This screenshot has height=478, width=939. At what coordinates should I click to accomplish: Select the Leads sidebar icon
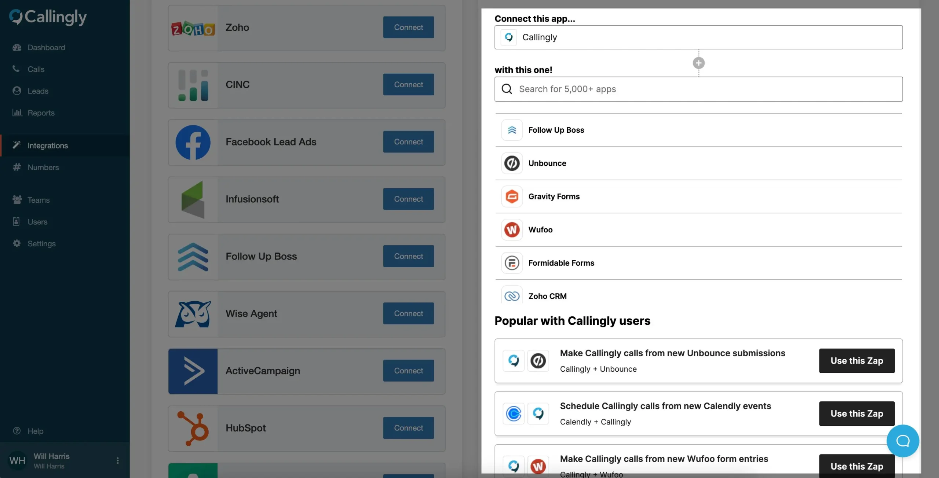tap(17, 91)
